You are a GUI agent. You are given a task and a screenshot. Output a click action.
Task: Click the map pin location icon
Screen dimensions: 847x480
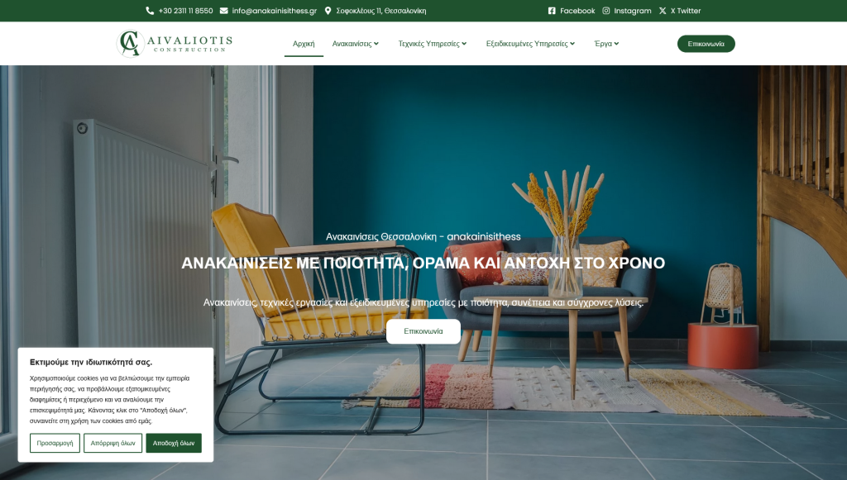328,11
